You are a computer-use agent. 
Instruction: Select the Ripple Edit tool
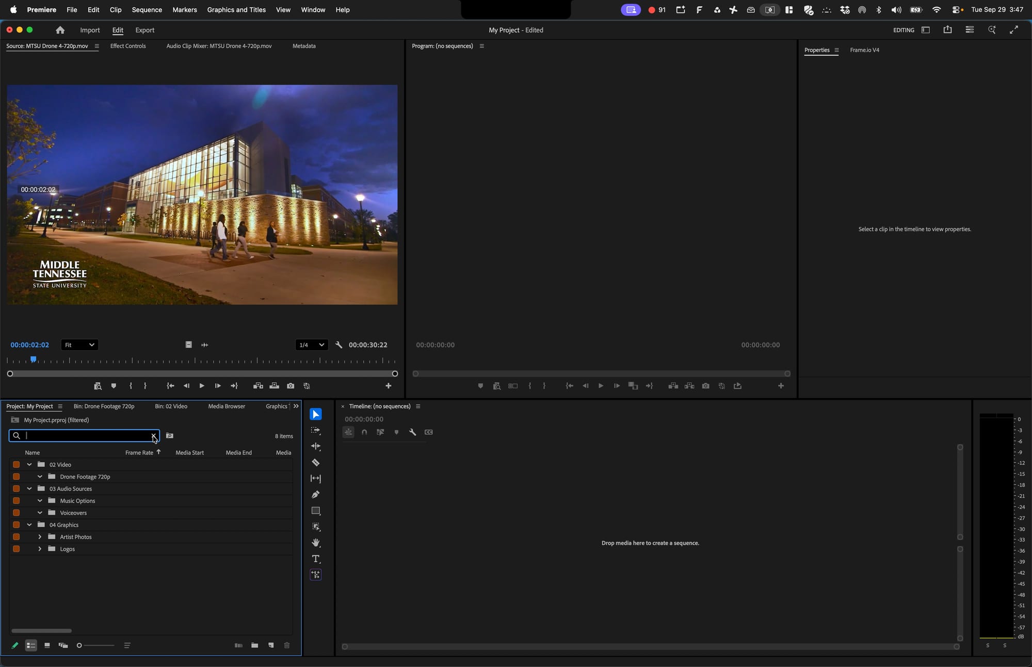point(316,446)
